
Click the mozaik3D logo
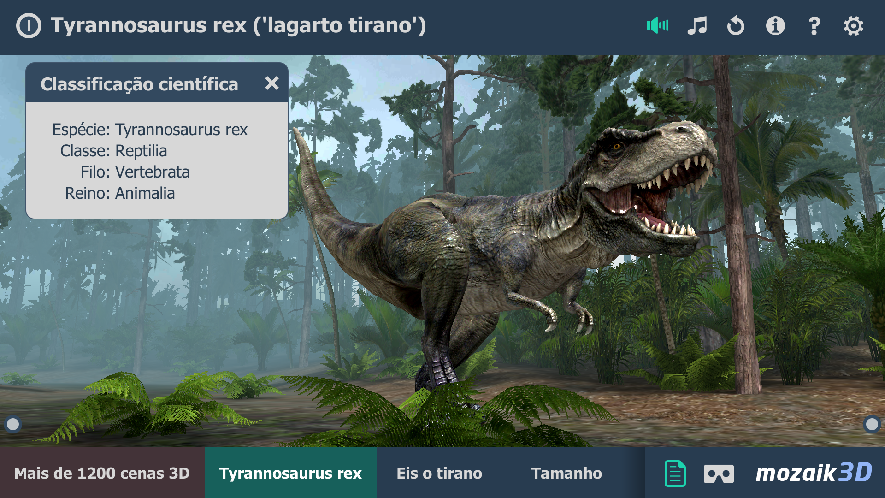pyautogui.click(x=814, y=473)
